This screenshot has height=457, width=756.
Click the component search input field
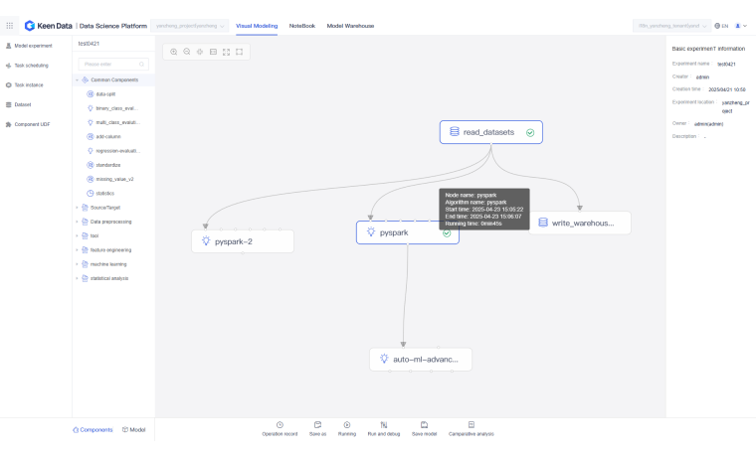coord(114,64)
